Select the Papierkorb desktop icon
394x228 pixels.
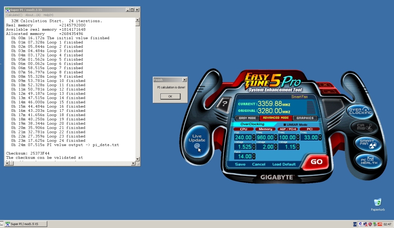(x=378, y=205)
